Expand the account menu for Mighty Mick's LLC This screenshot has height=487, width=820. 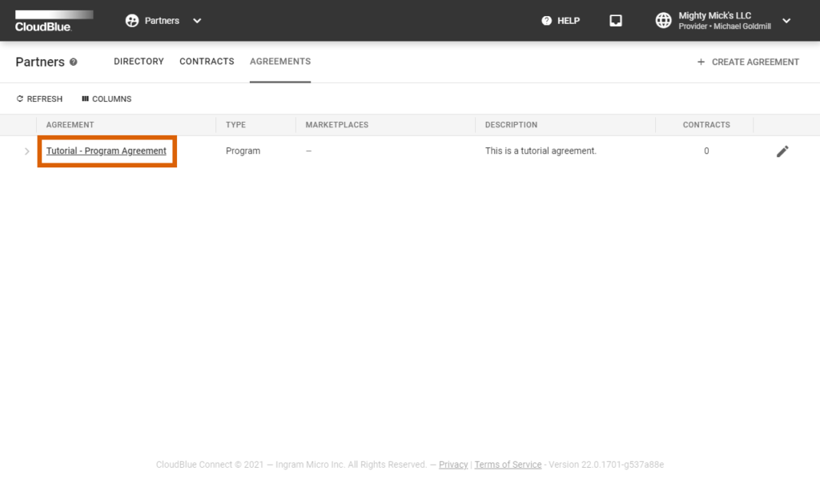[786, 21]
